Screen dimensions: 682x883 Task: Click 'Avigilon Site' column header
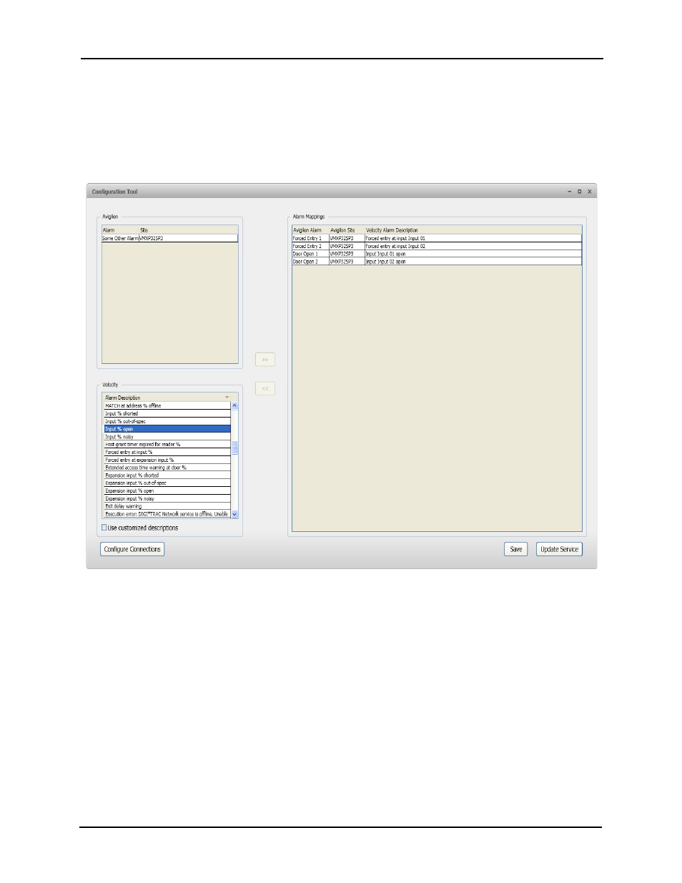point(347,230)
